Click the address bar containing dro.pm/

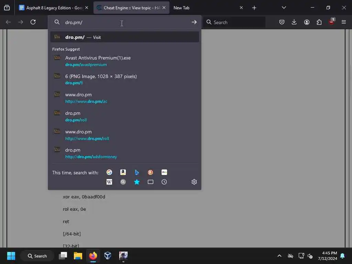tap(124, 22)
